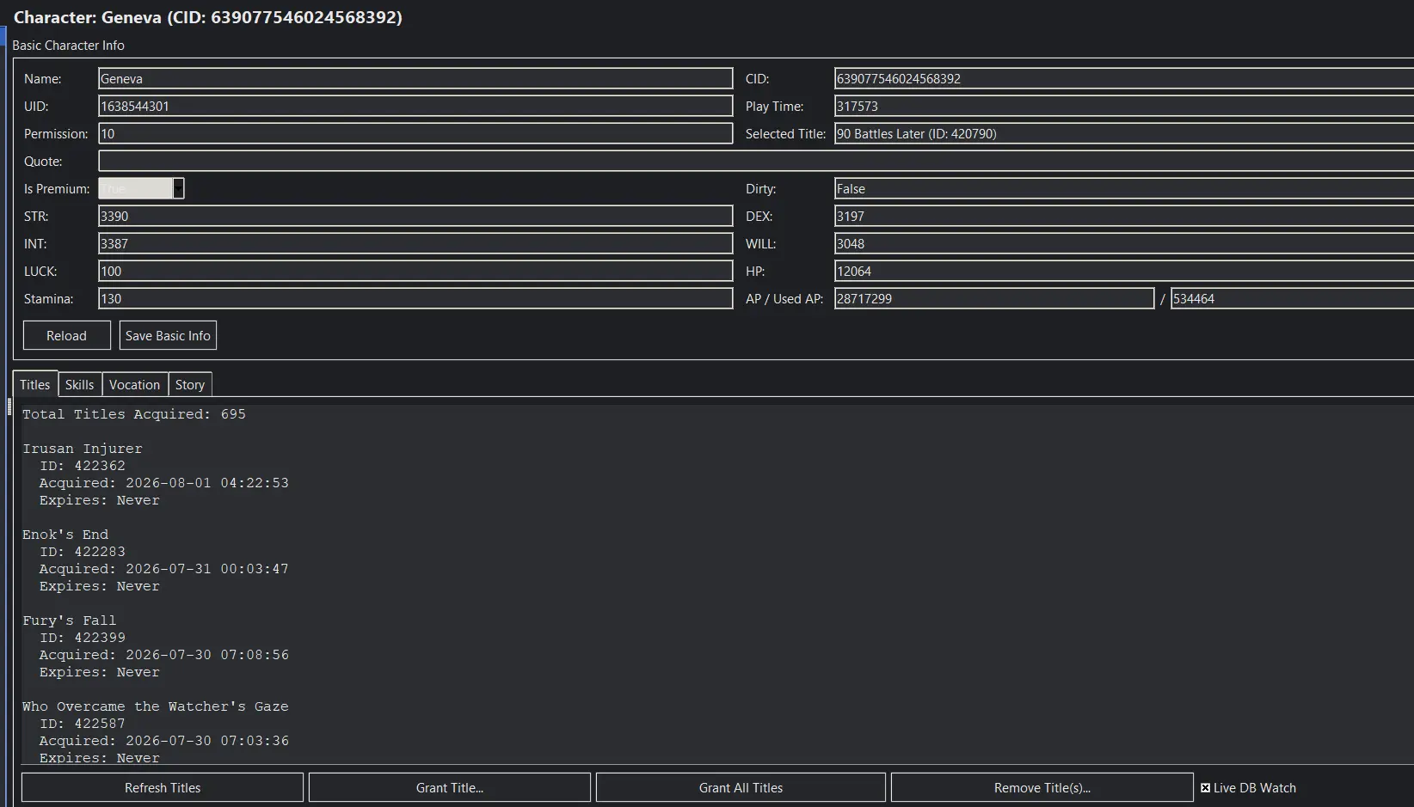Open the Grant Title... dialog
Screen dimensions: 1414x807
point(450,787)
